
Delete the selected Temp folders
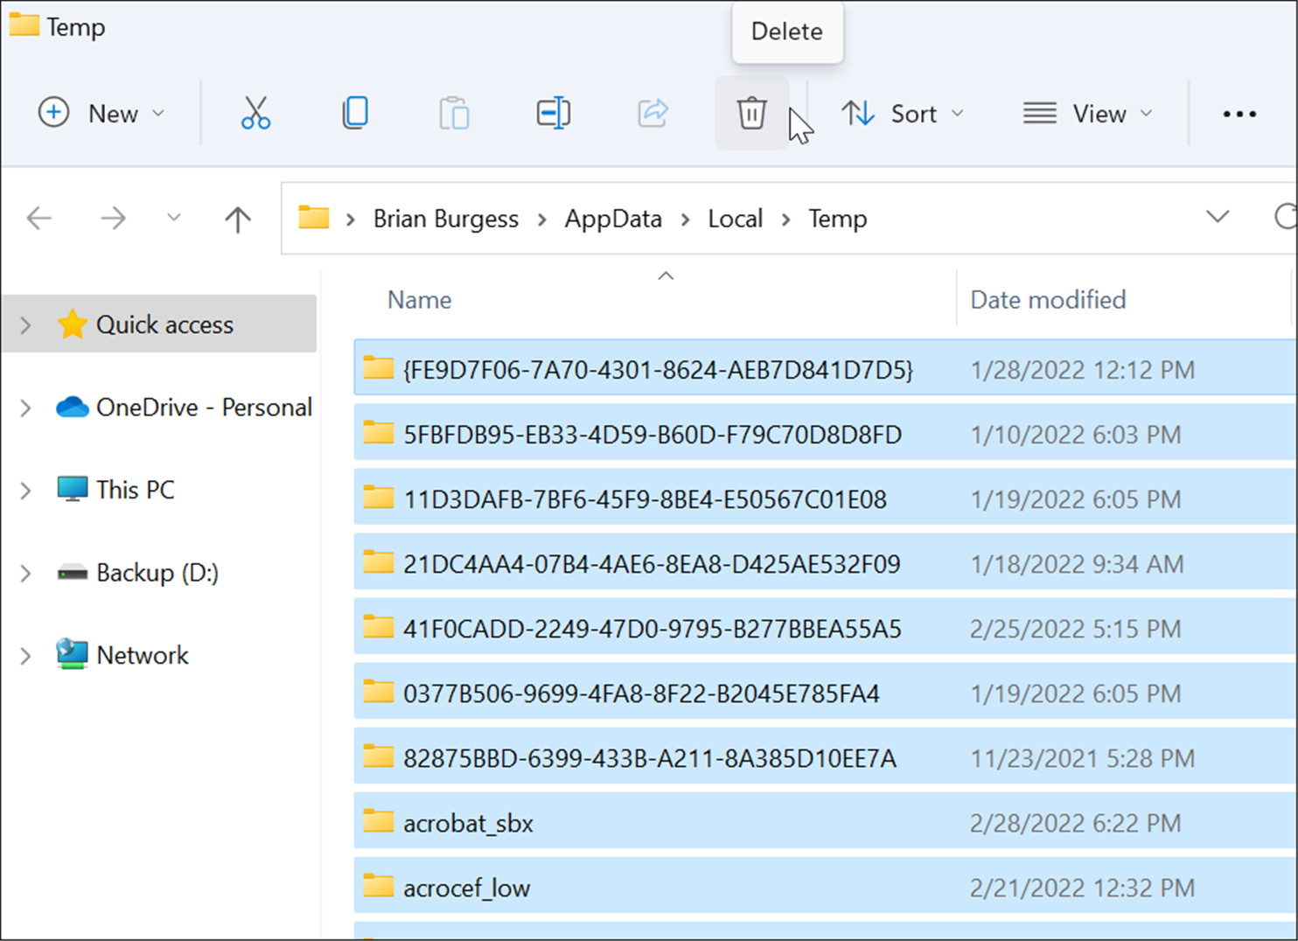(751, 113)
